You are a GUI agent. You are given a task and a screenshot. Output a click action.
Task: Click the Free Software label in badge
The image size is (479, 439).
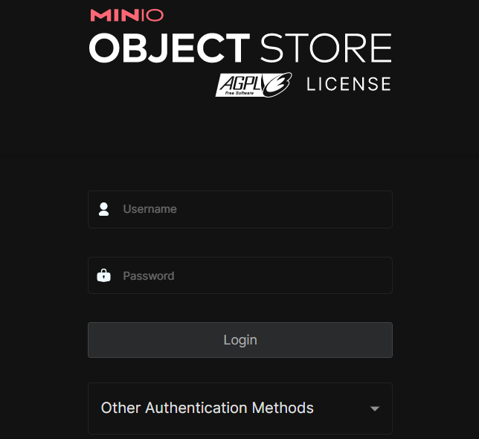tap(239, 93)
